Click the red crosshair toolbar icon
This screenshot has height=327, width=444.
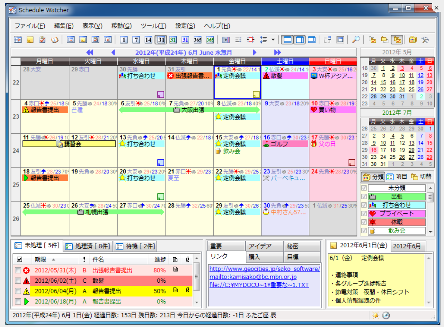coord(251,40)
